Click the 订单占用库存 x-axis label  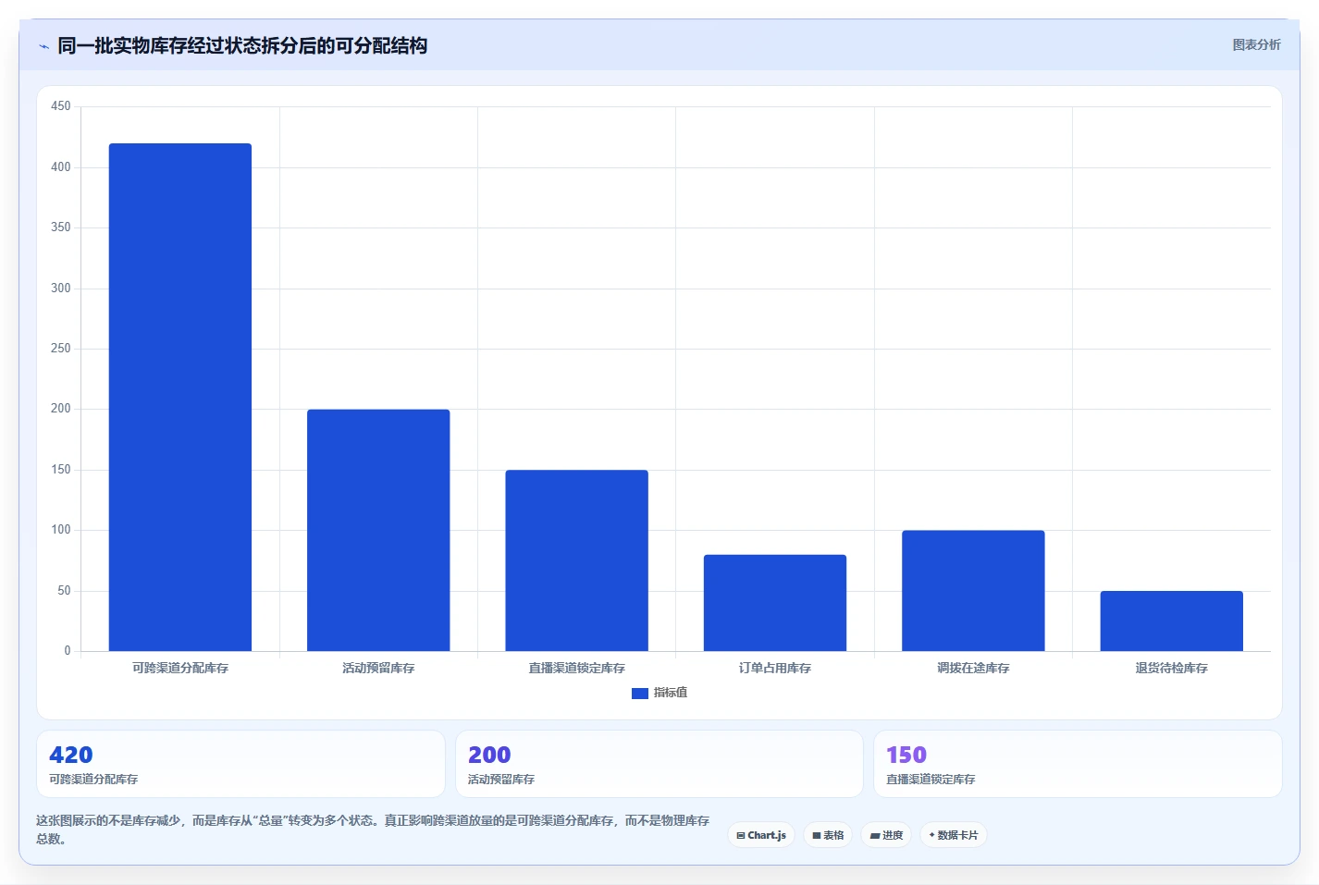pyautogui.click(x=775, y=668)
